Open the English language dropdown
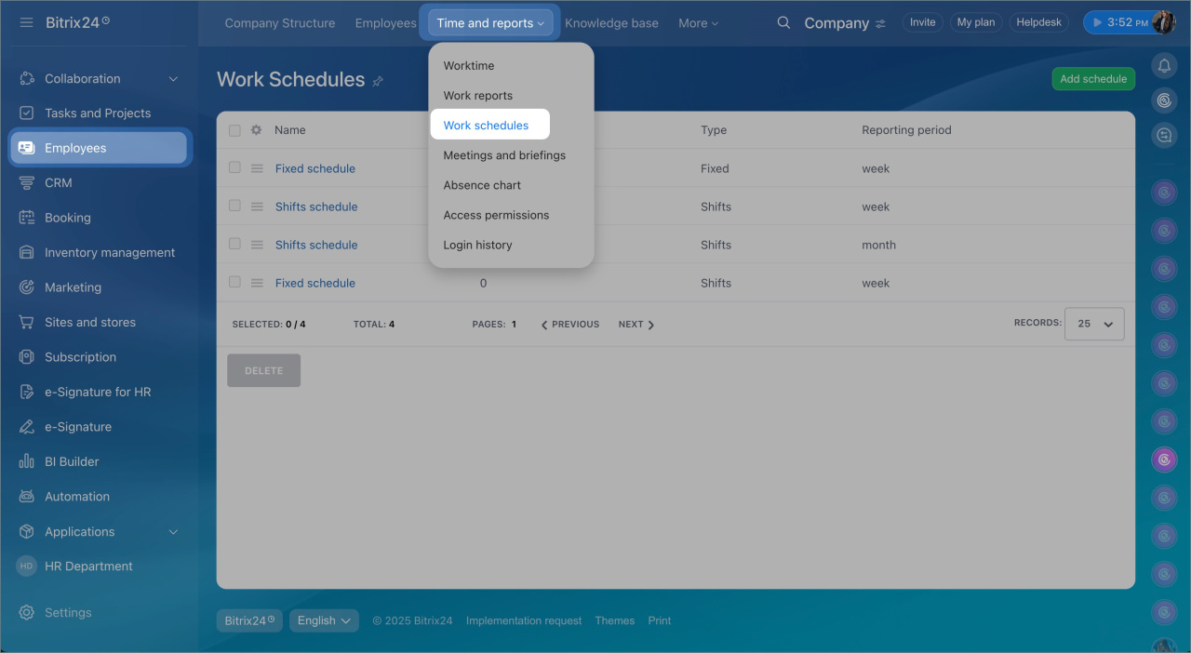 (324, 620)
